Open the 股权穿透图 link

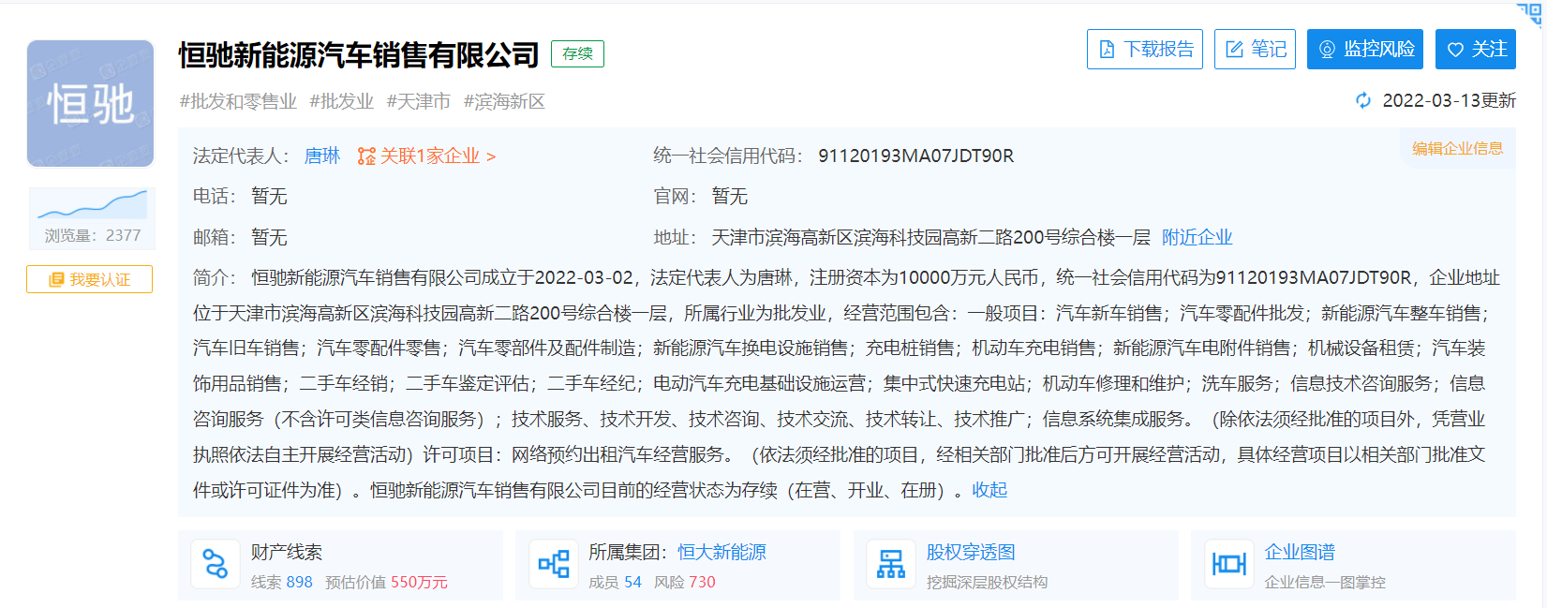[971, 553]
